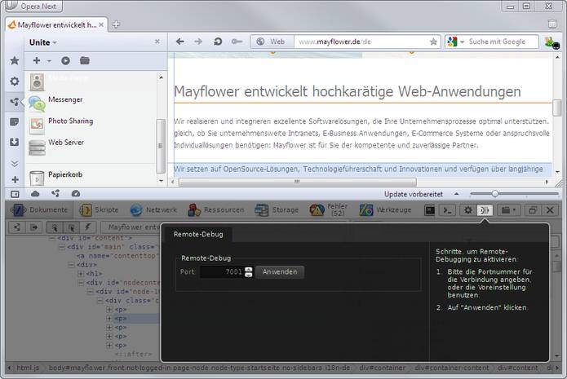This screenshot has width=567, height=379.
Task: Reload the page
Action: click(x=218, y=42)
